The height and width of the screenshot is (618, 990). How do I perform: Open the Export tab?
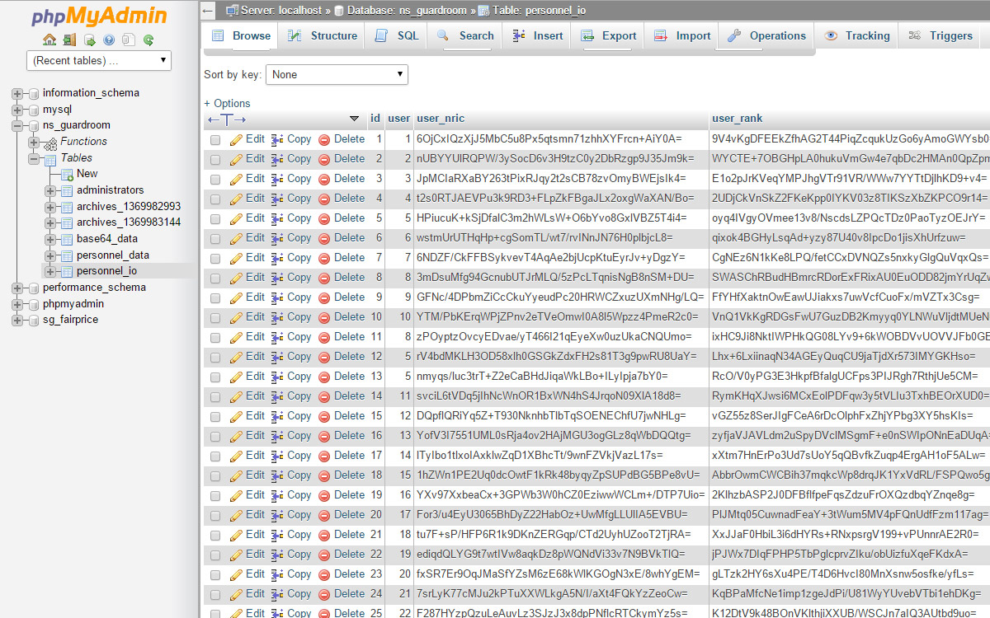609,36
